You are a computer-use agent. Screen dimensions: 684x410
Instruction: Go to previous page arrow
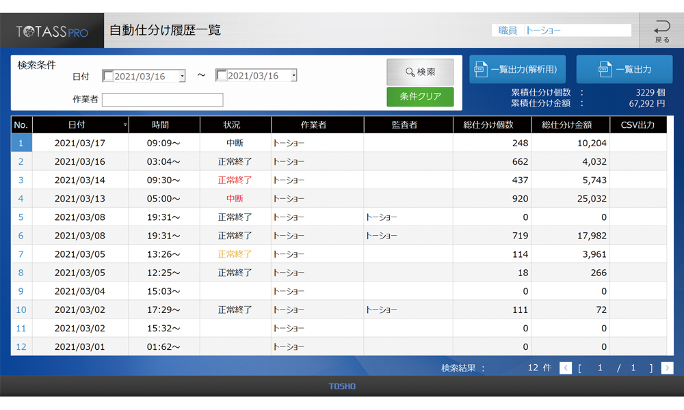[x=566, y=368]
